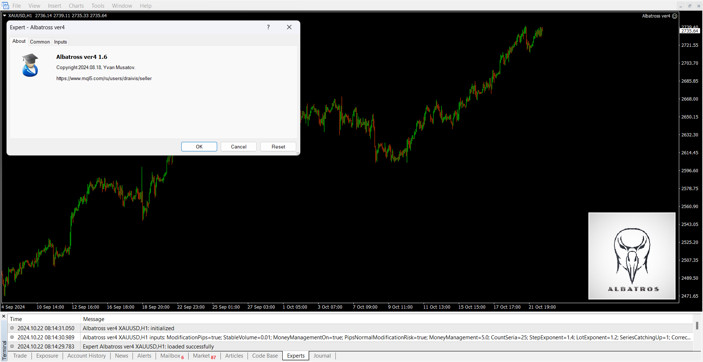The height and width of the screenshot is (362, 703).
Task: Click the graduate expert avatar icon
Action: (x=30, y=65)
